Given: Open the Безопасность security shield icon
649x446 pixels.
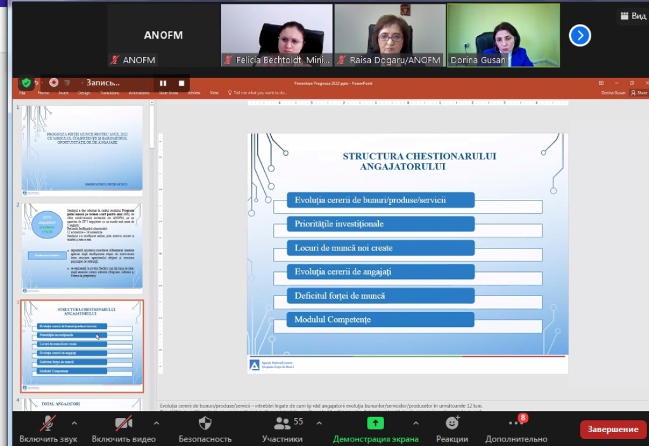Looking at the screenshot, I should [x=205, y=423].
